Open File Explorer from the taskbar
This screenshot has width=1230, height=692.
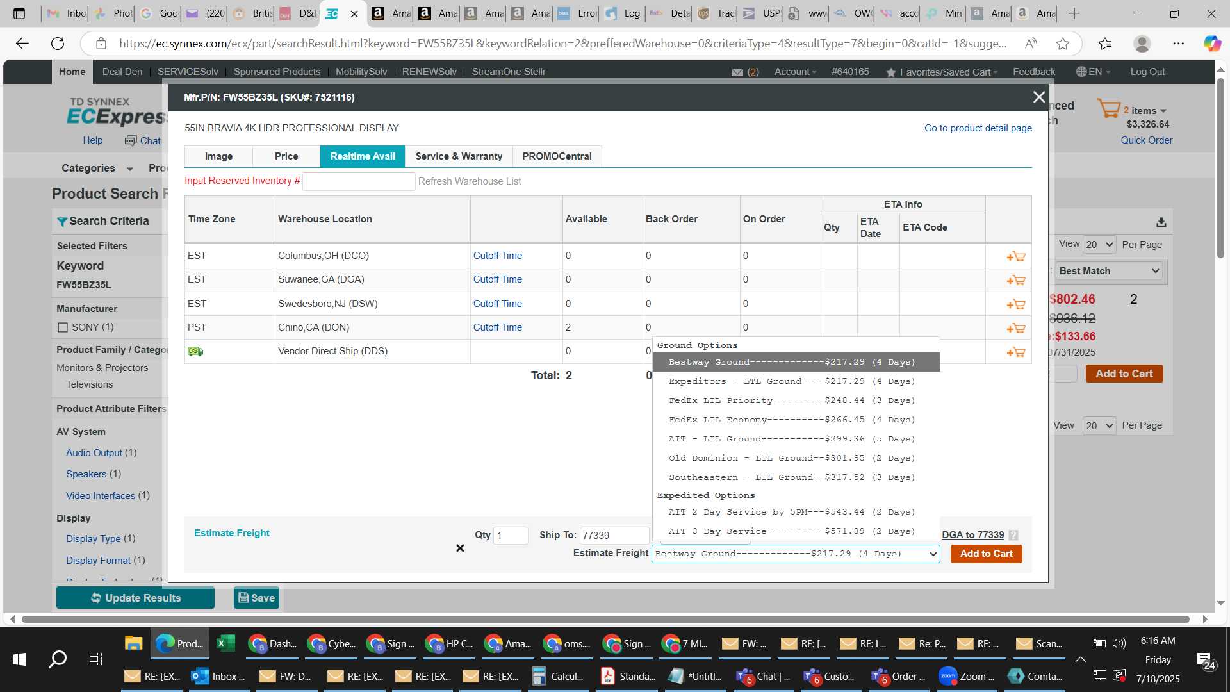tap(133, 643)
